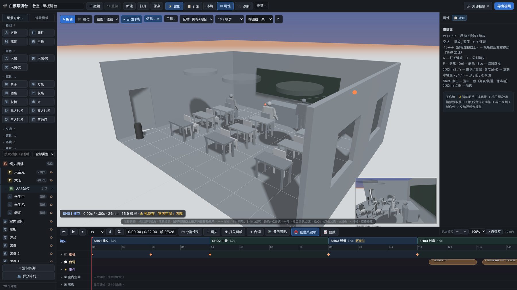Screen dimensions: 517x290
Task: Click the 保存 save button
Action: coord(157,6)
